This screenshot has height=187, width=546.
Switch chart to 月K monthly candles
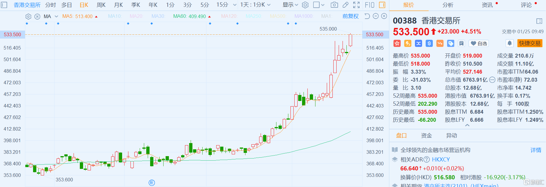click(x=118, y=5)
